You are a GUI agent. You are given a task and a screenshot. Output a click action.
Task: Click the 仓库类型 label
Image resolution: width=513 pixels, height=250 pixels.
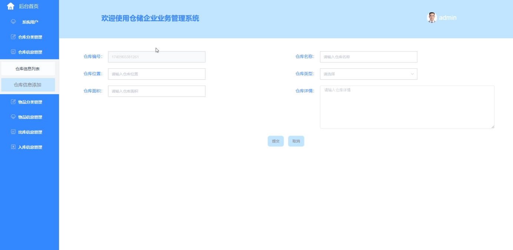click(x=305, y=73)
